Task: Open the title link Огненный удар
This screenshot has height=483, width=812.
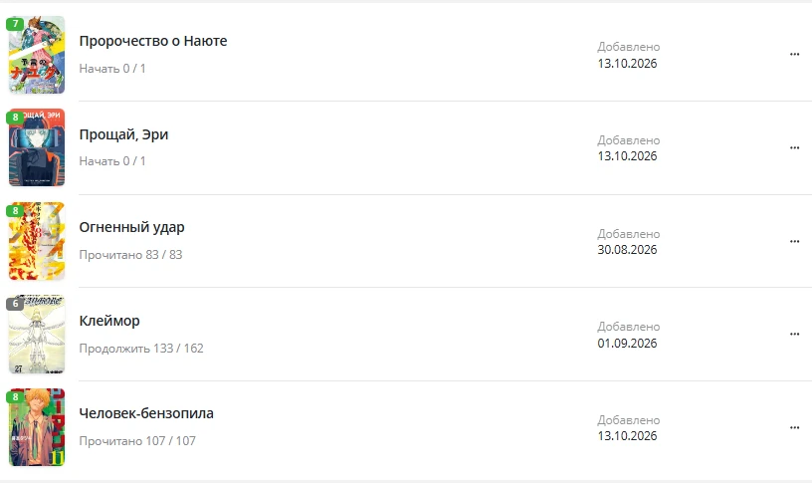Action: [131, 227]
